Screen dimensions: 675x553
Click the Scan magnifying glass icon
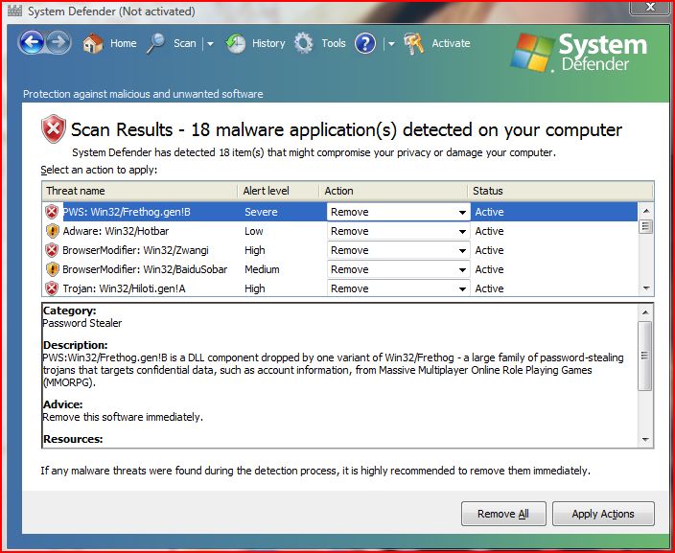[x=156, y=43]
